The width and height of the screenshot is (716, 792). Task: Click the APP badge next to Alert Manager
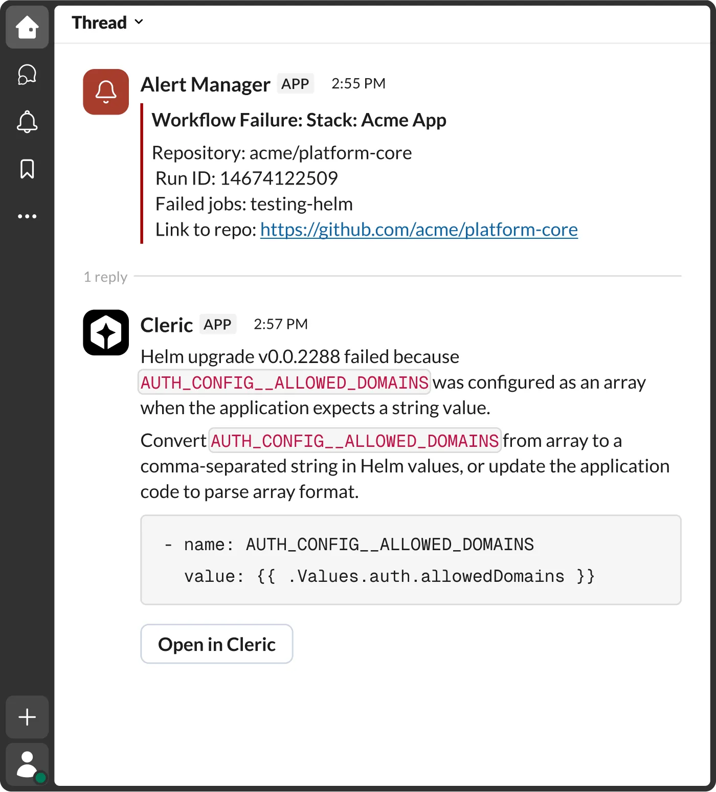(x=295, y=83)
